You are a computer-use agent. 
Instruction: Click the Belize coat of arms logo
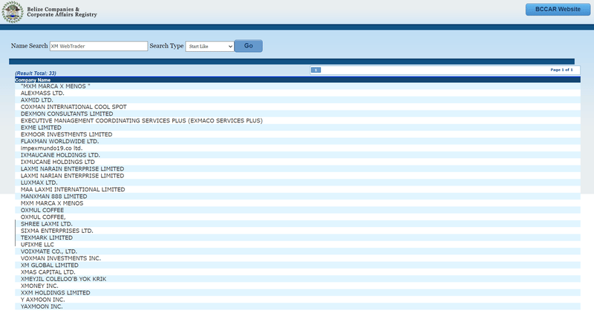coord(13,12)
